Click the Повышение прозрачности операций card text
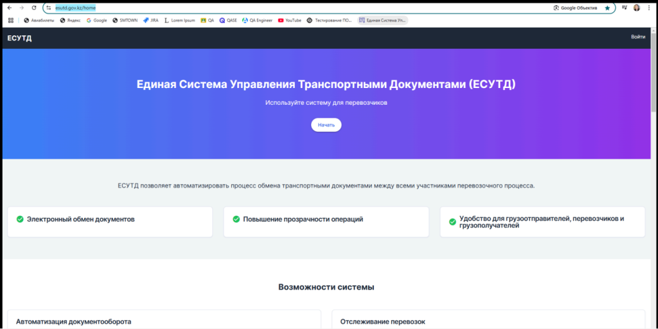The image size is (658, 329). pyautogui.click(x=303, y=219)
